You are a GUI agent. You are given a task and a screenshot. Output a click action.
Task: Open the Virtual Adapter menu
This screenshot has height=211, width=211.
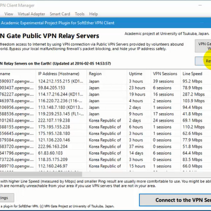[31, 14]
